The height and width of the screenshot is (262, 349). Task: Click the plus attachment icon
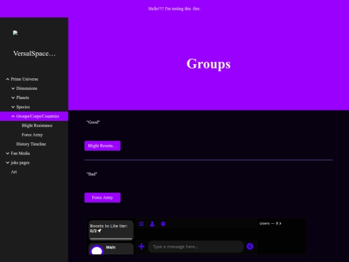[142, 246]
